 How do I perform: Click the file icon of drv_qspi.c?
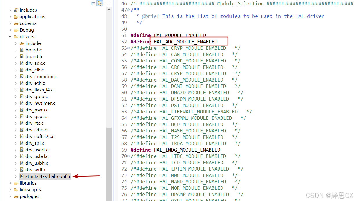(x=22, y=117)
